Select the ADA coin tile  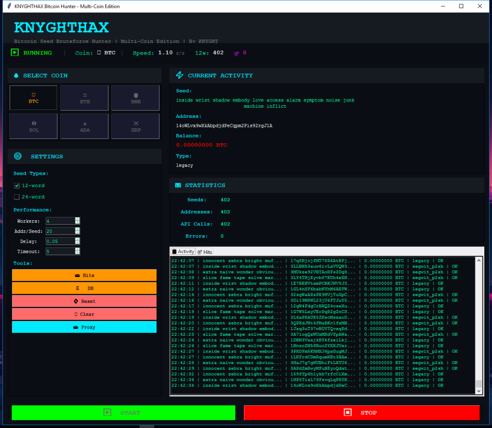coord(85,126)
